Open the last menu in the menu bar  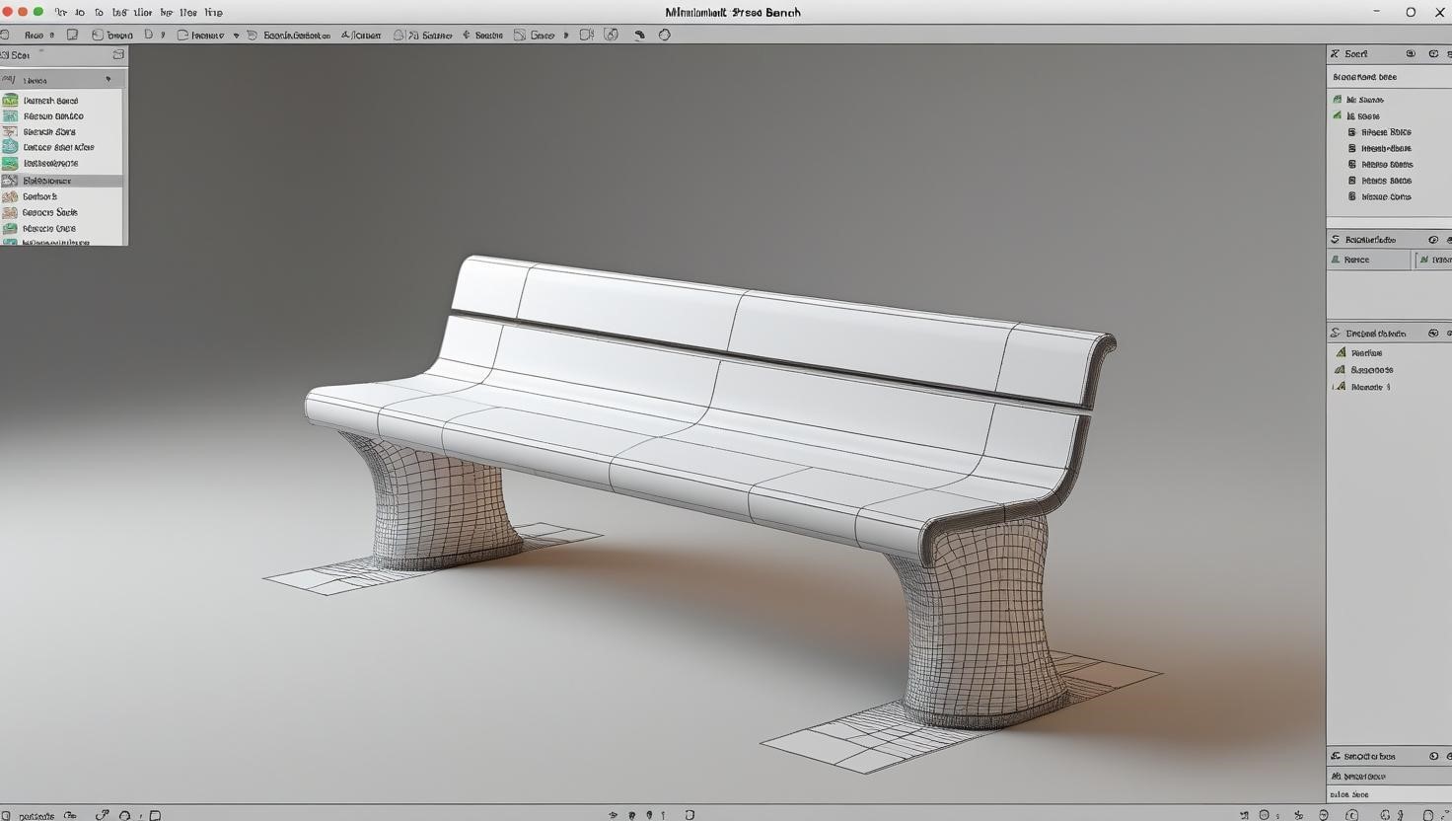coord(213,13)
